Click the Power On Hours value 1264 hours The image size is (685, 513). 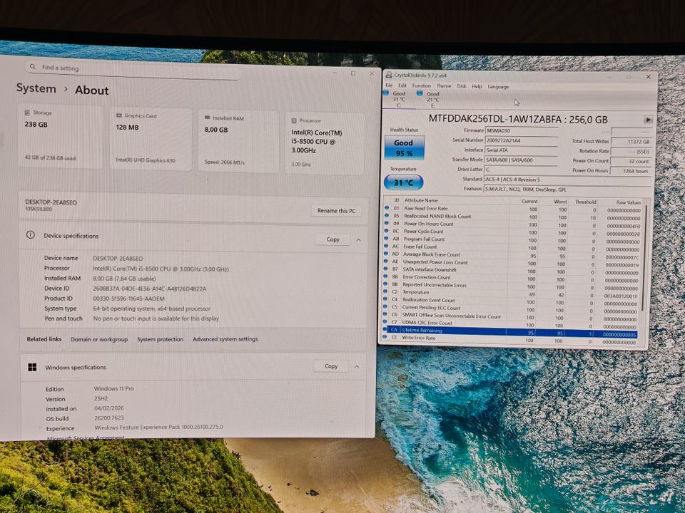(x=630, y=170)
